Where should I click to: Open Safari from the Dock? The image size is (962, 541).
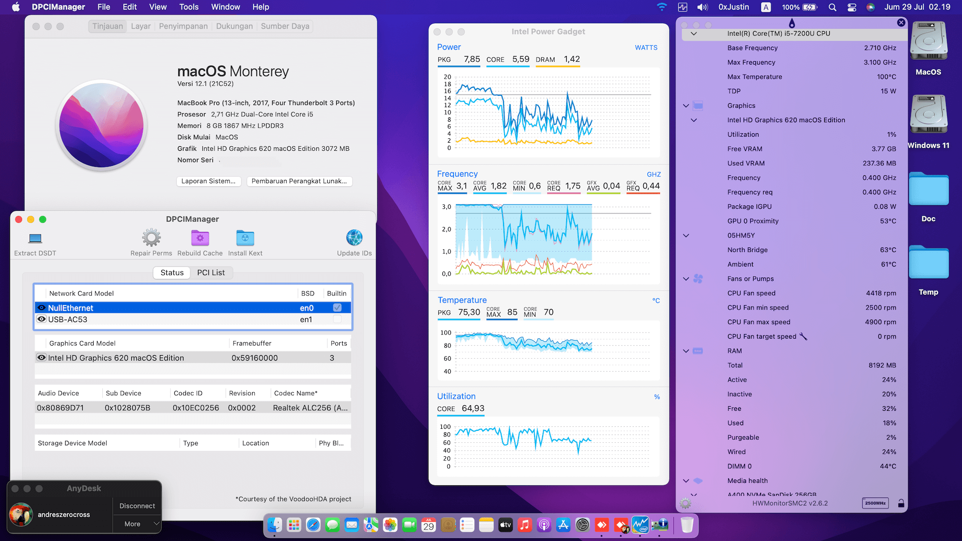(313, 524)
